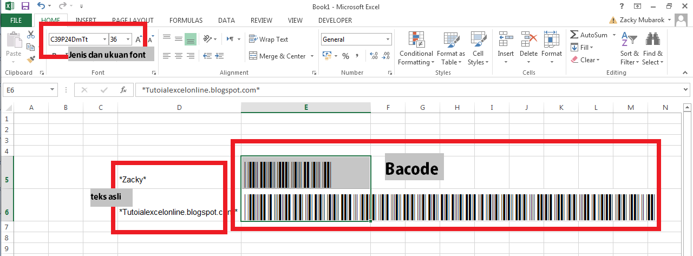
Task: Click the Format cells icon
Action: pos(551,40)
